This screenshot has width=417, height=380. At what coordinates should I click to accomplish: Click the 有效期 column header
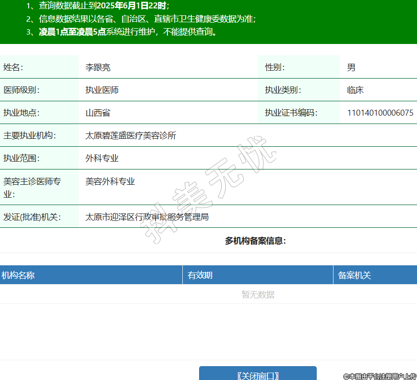point(200,275)
